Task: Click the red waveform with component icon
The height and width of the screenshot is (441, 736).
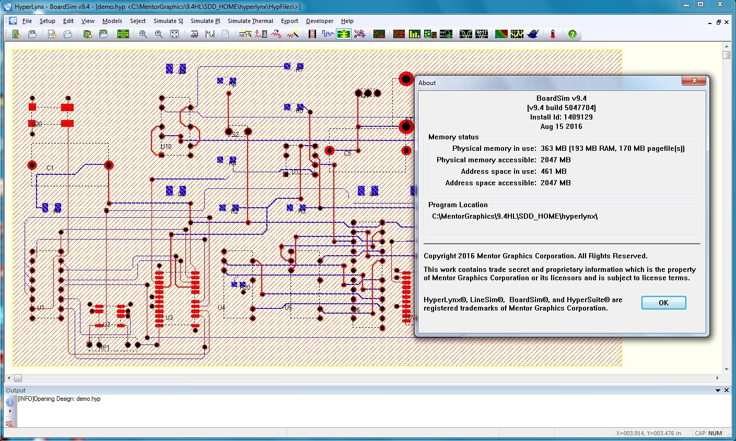Action: pos(261,34)
